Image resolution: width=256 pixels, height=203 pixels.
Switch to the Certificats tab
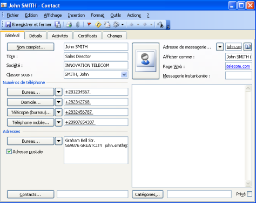tap(87, 36)
